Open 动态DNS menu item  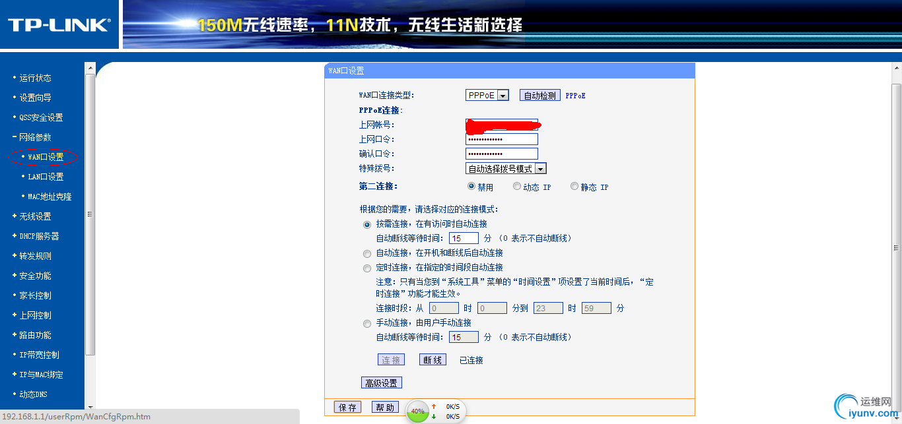(x=33, y=394)
